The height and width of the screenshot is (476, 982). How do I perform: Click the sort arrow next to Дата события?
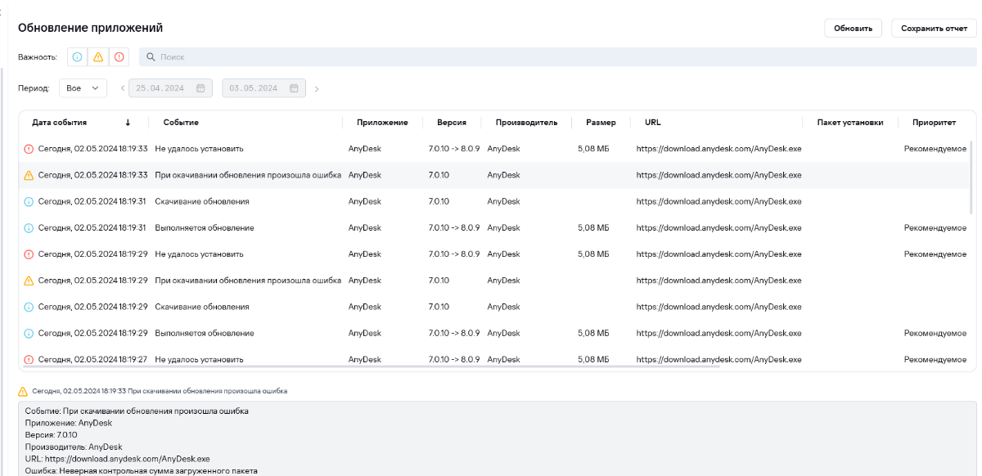click(128, 123)
